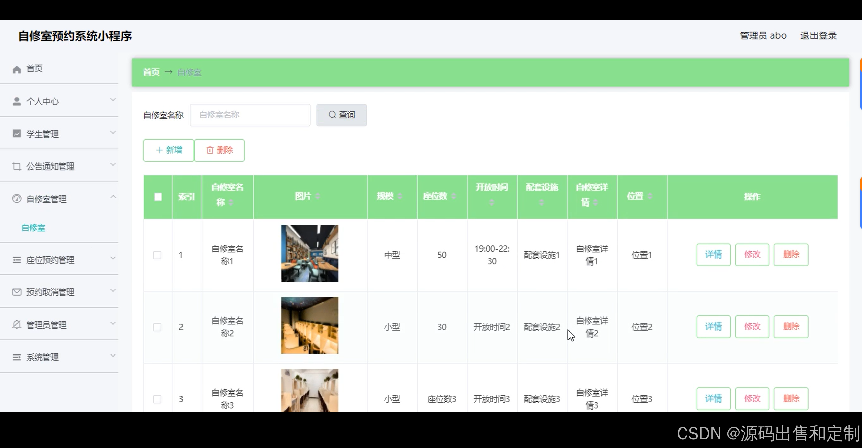Click the bell icon for 管理员管理
Screen dimensions: 862x448
(x=16, y=324)
